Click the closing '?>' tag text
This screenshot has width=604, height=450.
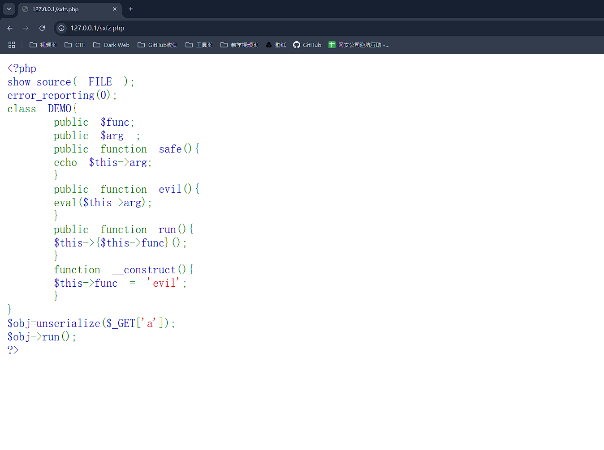click(13, 350)
